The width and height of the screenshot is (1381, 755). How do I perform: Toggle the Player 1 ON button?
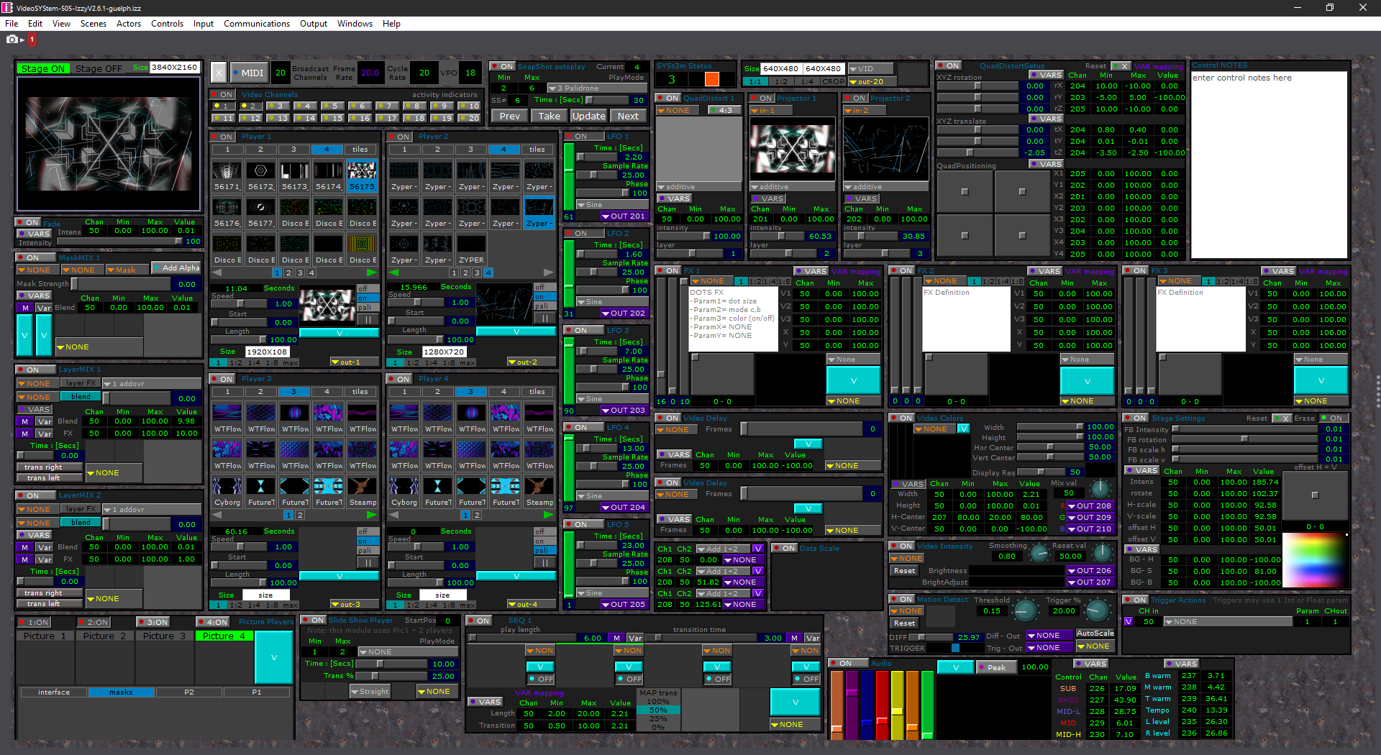click(224, 137)
